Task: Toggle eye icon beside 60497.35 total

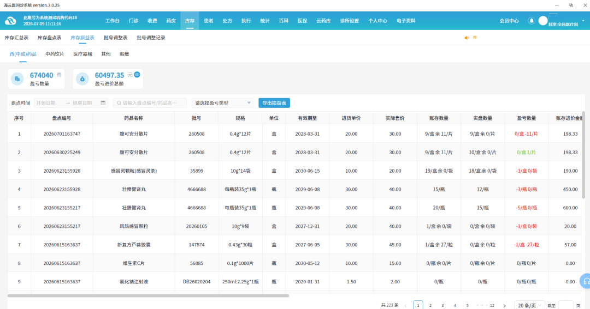Action: coord(137,75)
